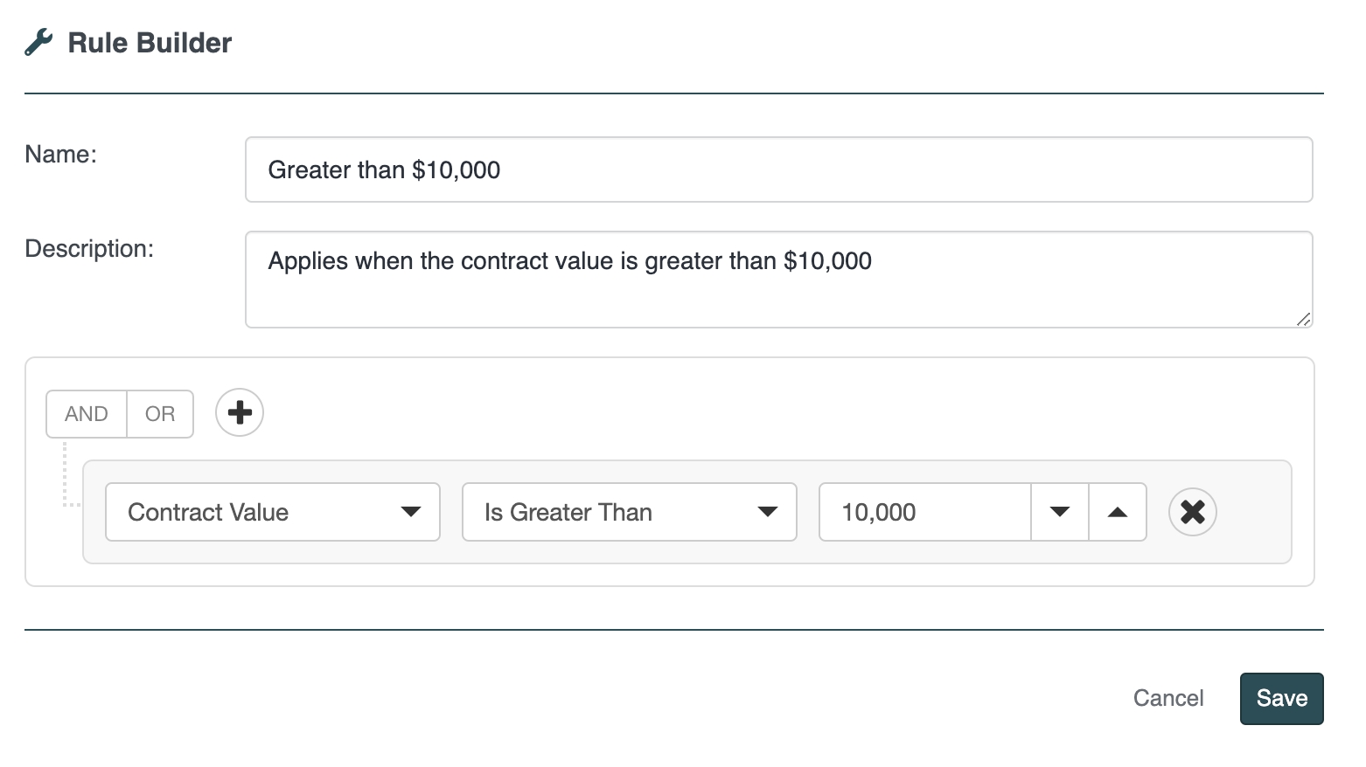Click the Is Greater Than dropdown caret
The height and width of the screenshot is (767, 1366).
(x=767, y=512)
